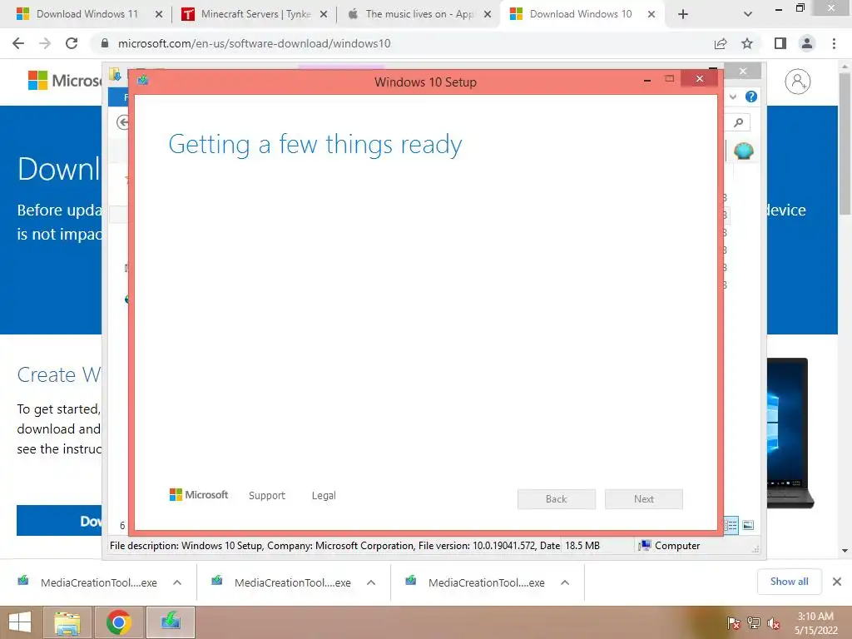852x639 pixels.
Task: View site security lock info
Action: click(x=105, y=43)
